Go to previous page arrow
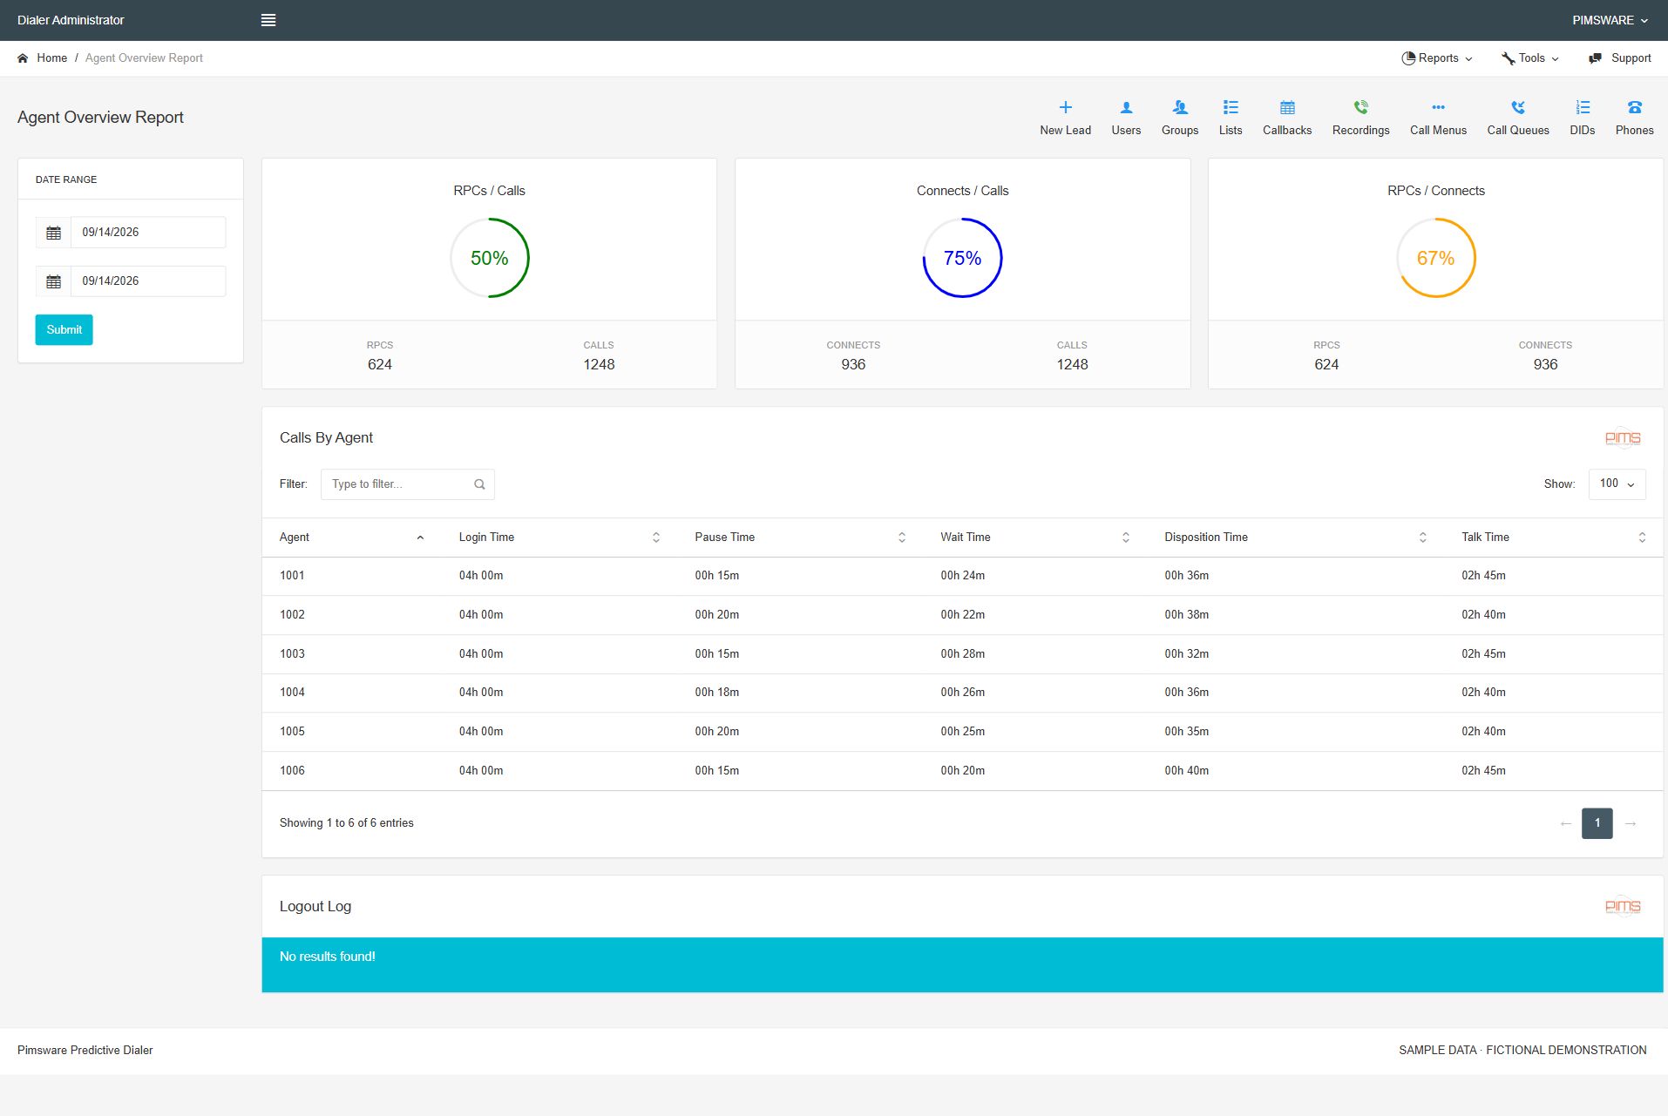The width and height of the screenshot is (1668, 1116). point(1565,823)
